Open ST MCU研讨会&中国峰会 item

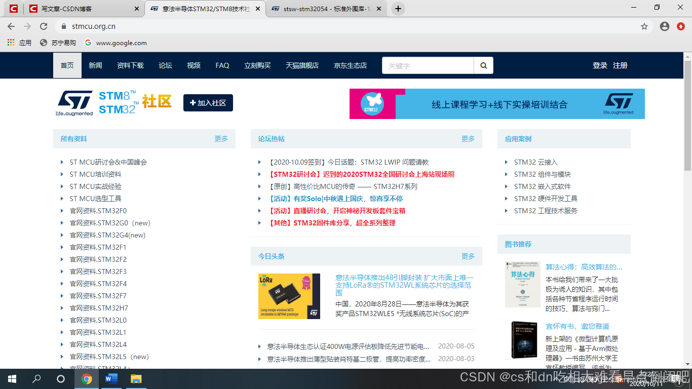[x=108, y=162]
